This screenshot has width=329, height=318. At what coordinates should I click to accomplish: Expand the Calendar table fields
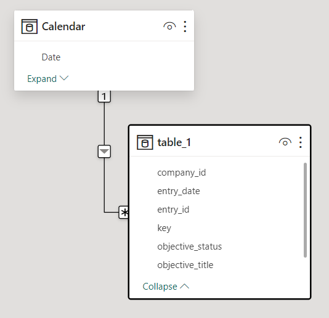coord(48,79)
